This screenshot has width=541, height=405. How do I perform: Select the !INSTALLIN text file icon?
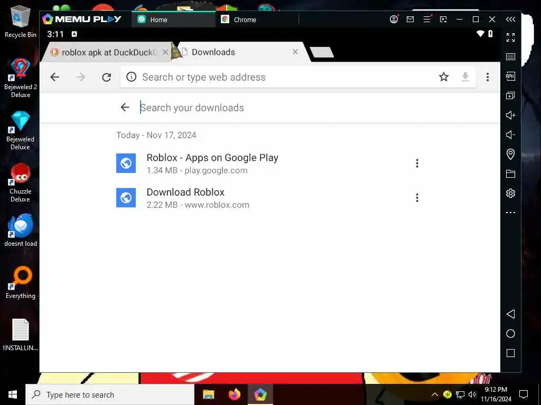point(21,335)
